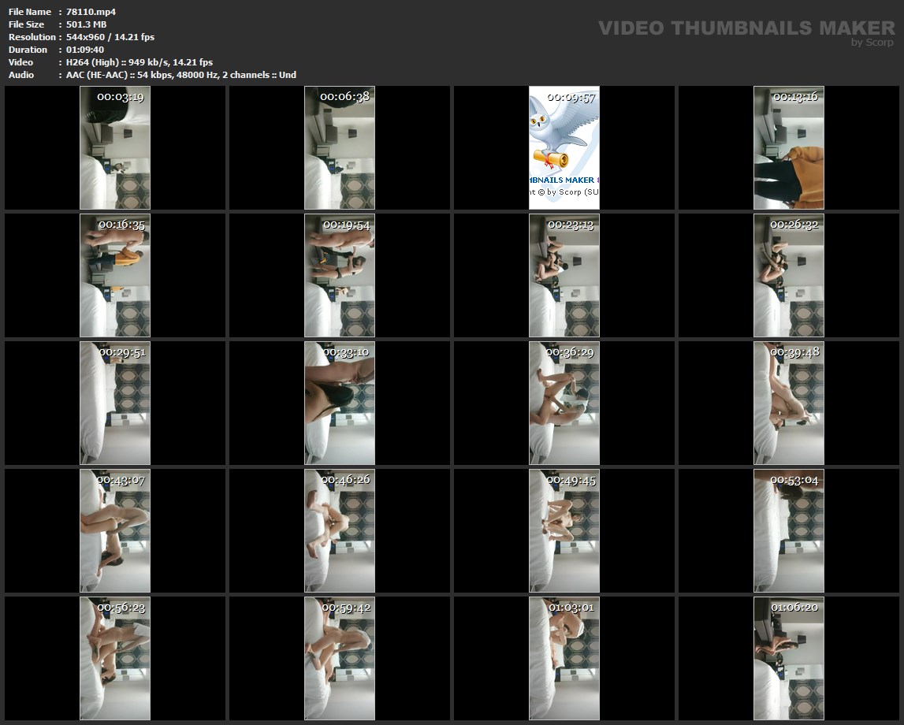Open the owl logo frame at 00:09:57
This screenshot has width=904, height=725.
pyautogui.click(x=564, y=150)
